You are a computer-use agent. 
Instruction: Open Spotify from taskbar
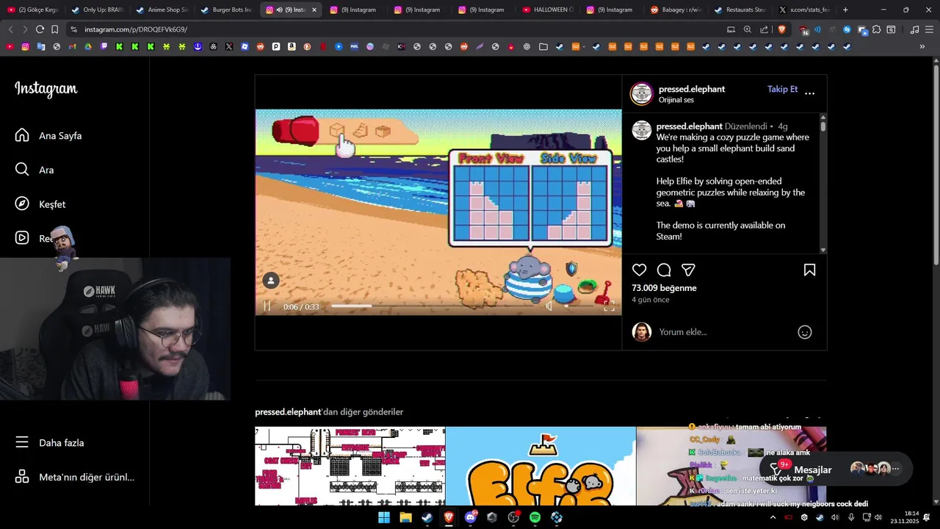(x=535, y=517)
